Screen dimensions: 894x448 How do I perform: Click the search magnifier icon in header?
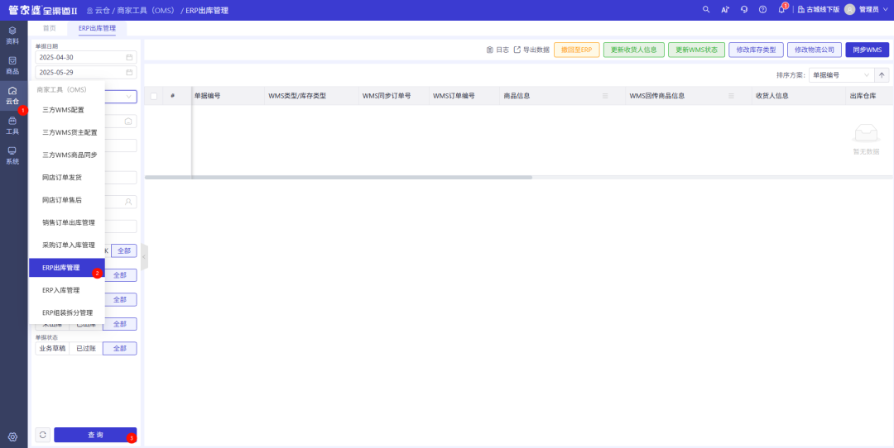click(706, 9)
